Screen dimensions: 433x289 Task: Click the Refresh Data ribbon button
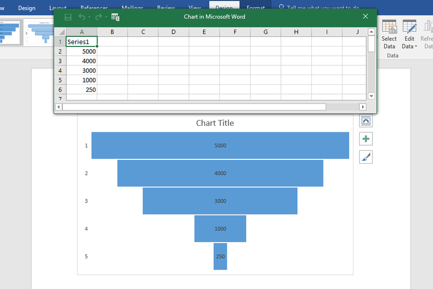pyautogui.click(x=428, y=35)
